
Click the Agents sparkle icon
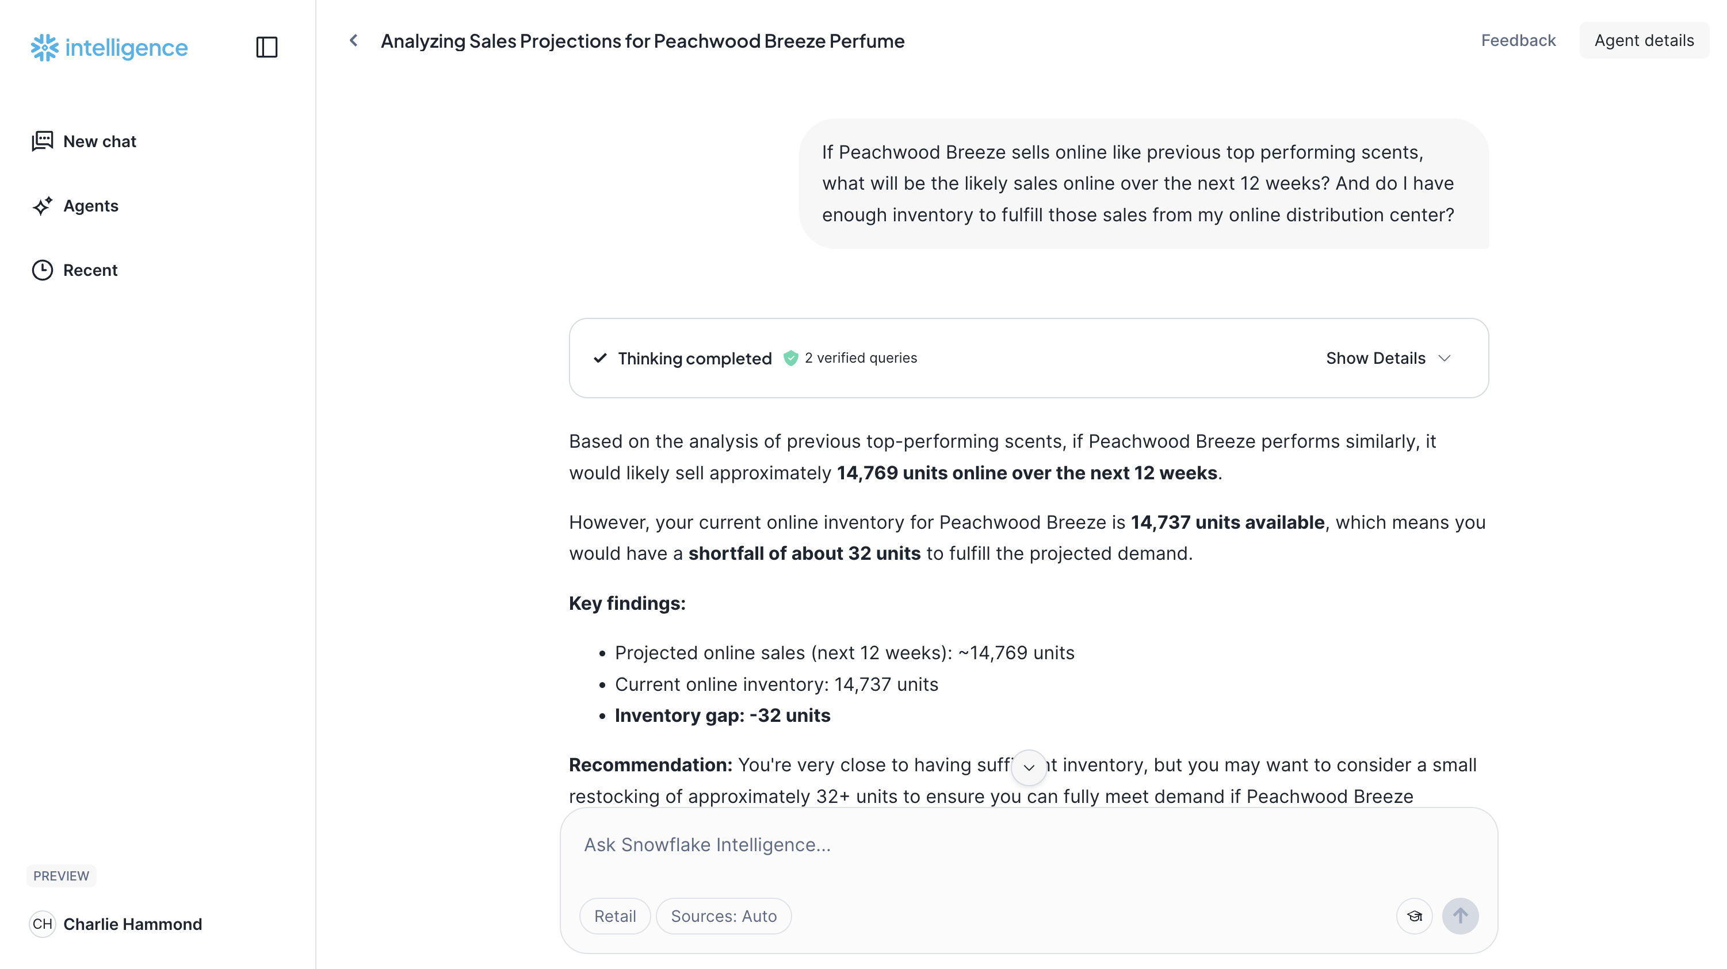(42, 206)
